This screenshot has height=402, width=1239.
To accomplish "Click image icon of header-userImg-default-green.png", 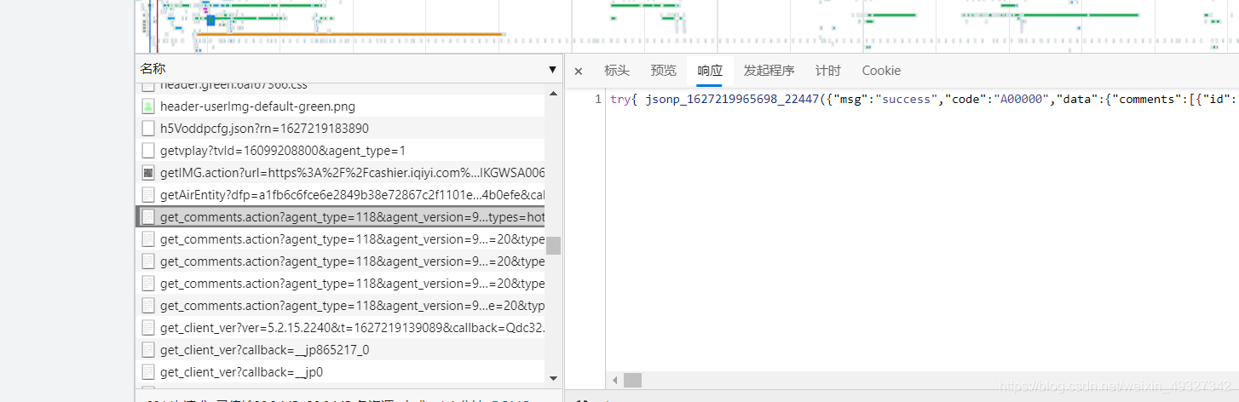I will pos(148,106).
